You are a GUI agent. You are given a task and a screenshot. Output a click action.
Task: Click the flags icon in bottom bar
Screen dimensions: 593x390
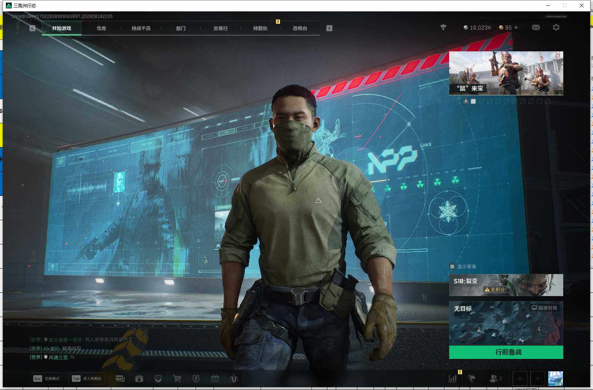coord(472,378)
